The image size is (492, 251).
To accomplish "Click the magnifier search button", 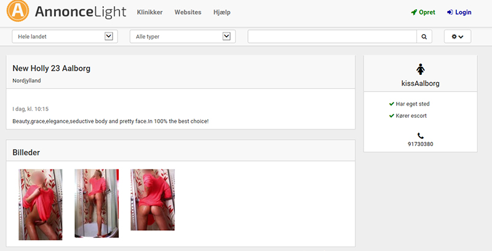I will 424,37.
